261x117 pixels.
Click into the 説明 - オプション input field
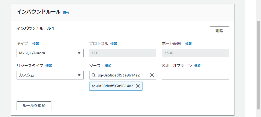(x=195, y=75)
